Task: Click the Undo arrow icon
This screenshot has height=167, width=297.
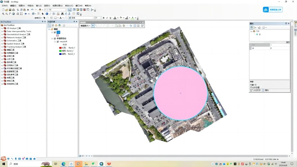Action: [x=32, y=10]
